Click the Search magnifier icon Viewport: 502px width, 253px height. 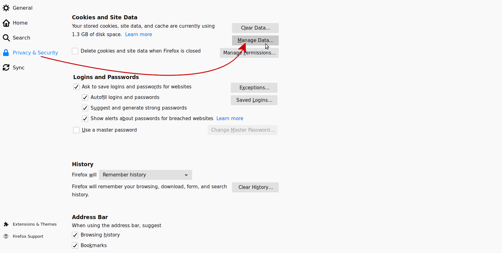[x=6, y=38]
